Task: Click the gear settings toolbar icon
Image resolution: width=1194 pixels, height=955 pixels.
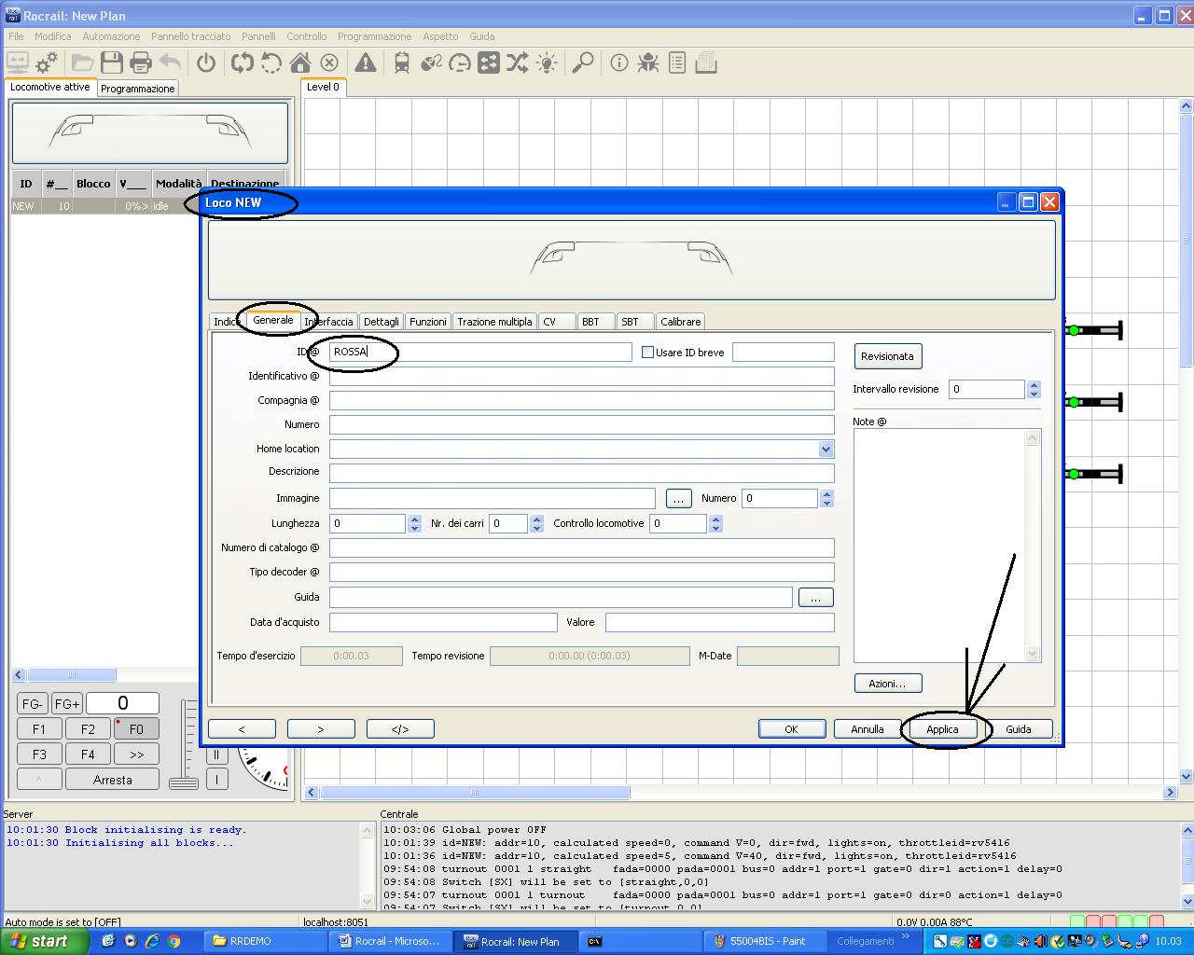Action: pos(47,62)
